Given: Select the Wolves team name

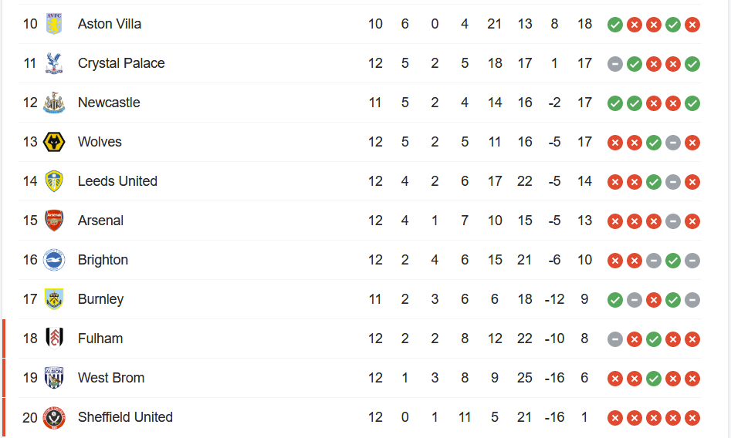Looking at the screenshot, I should [x=100, y=142].
